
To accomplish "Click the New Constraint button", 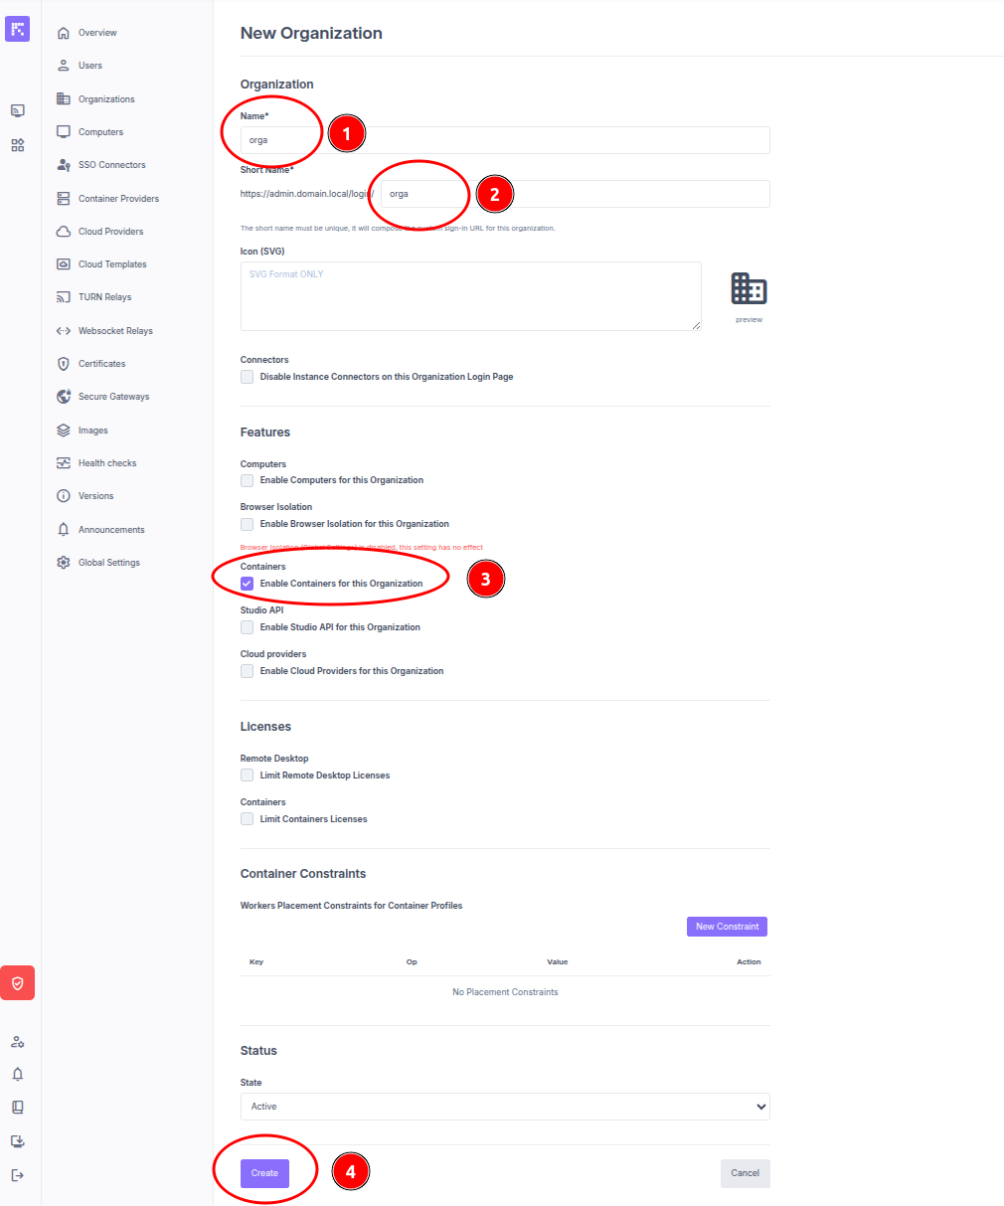I will click(727, 927).
